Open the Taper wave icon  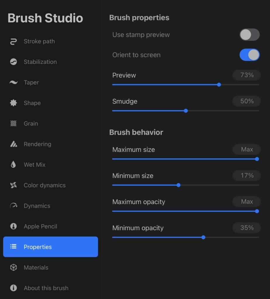pos(13,82)
